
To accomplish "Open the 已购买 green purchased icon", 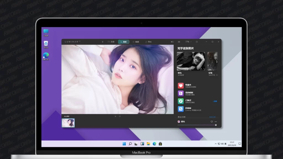I will point(180,101).
